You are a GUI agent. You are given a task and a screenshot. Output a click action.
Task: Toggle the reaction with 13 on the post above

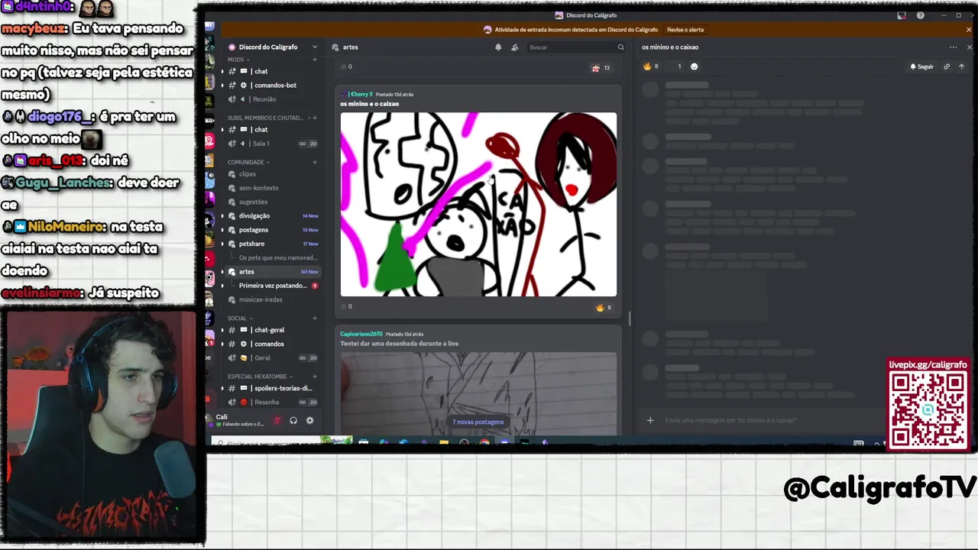click(x=601, y=67)
